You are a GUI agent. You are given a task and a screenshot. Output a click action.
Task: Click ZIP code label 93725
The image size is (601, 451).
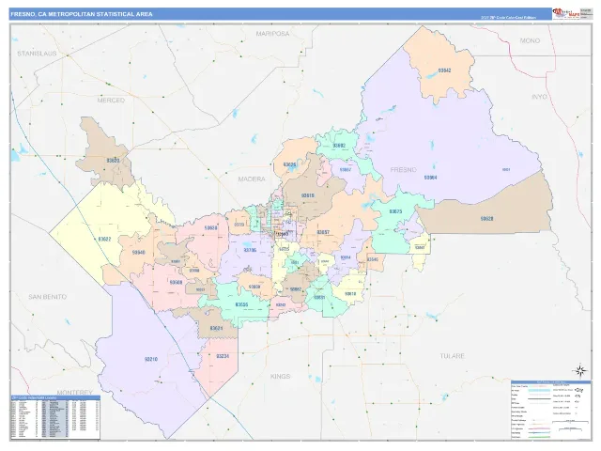284,249
